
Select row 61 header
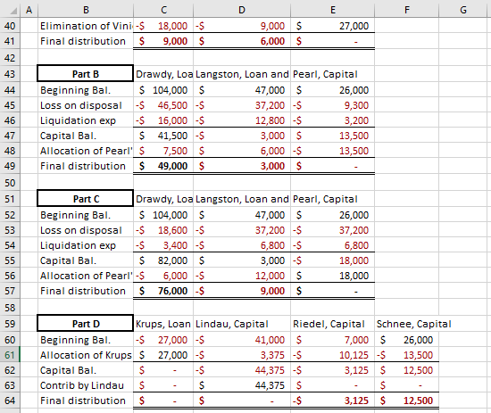[10, 355]
